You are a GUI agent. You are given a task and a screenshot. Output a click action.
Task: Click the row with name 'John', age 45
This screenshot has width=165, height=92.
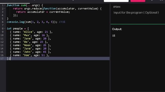coord(30,52)
